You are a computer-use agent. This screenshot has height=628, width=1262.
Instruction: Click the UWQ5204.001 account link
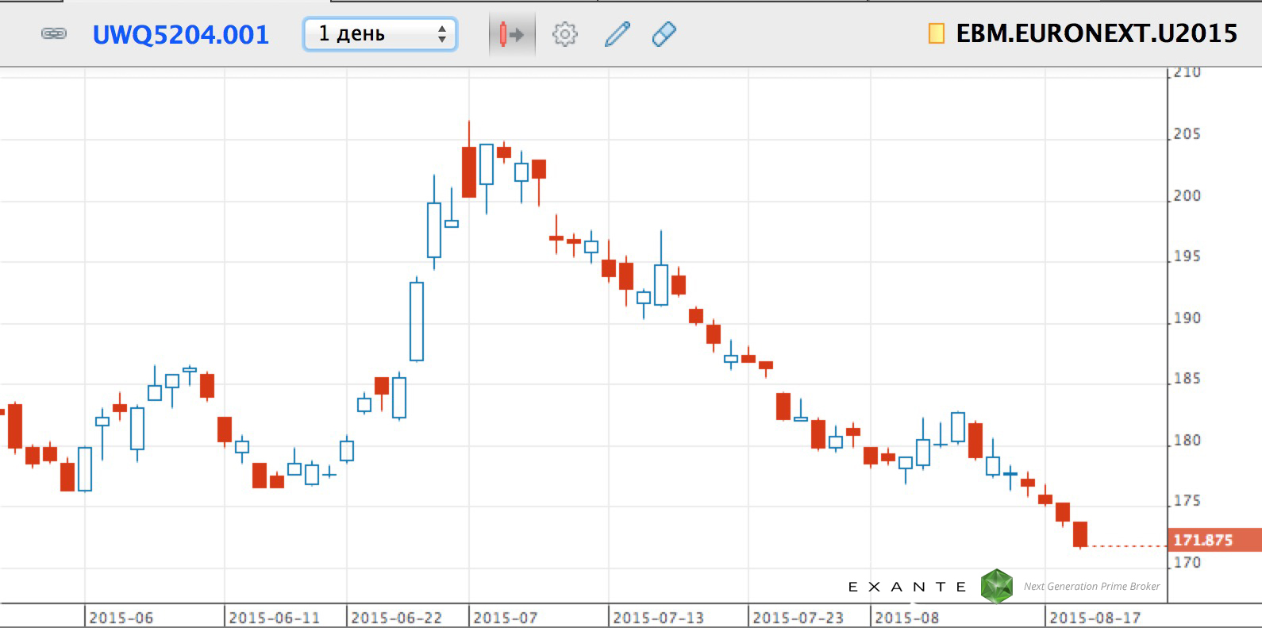pos(181,34)
